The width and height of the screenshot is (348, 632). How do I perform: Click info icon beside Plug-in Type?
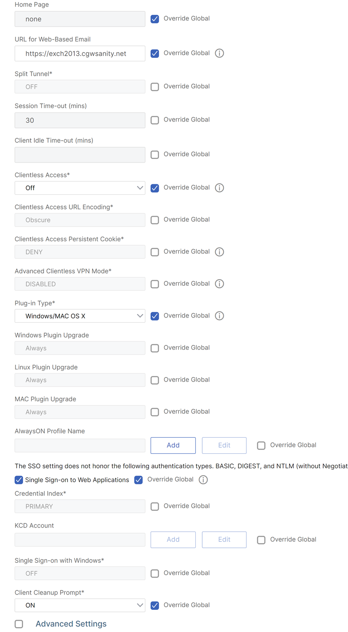coord(220,316)
